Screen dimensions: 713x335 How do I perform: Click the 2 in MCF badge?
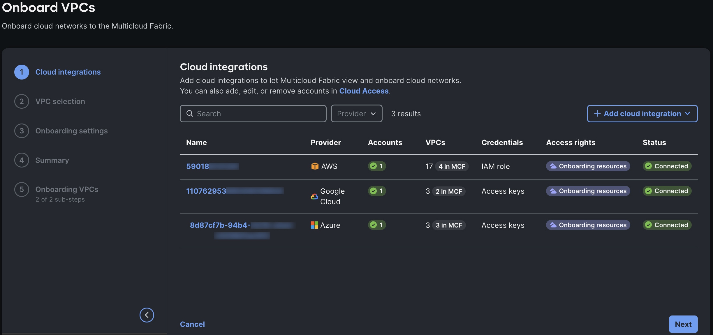449,191
